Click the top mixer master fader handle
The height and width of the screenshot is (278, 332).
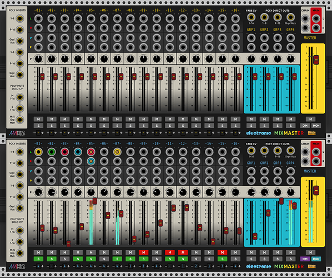(x=316, y=60)
